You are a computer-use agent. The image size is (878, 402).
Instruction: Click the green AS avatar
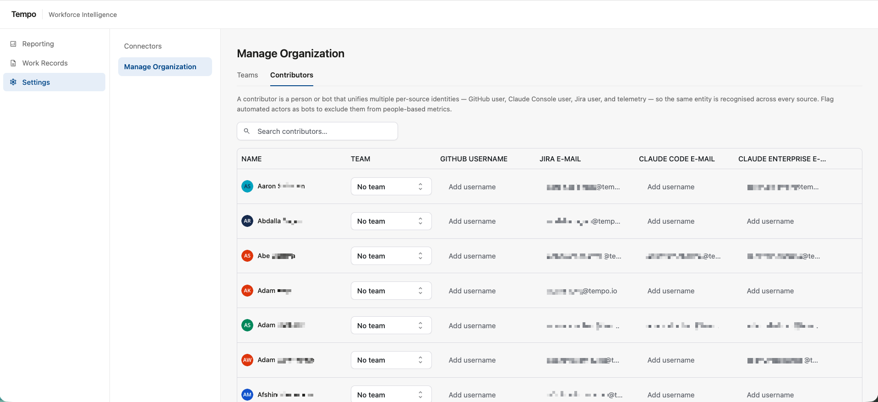[x=247, y=325]
